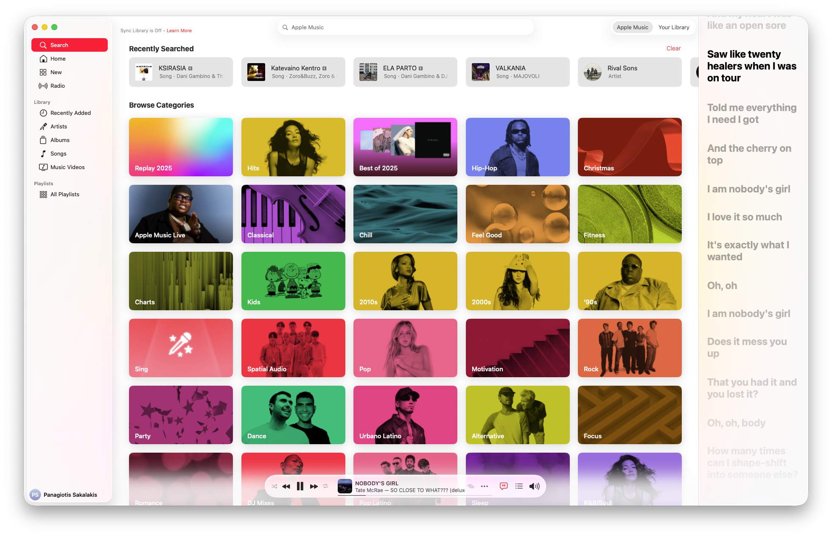Switch to the Your Library search scope
The width and height of the screenshot is (832, 537).
tap(674, 27)
